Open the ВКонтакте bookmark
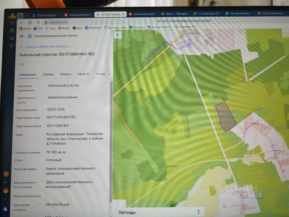This screenshot has height=217, width=289. [93, 28]
